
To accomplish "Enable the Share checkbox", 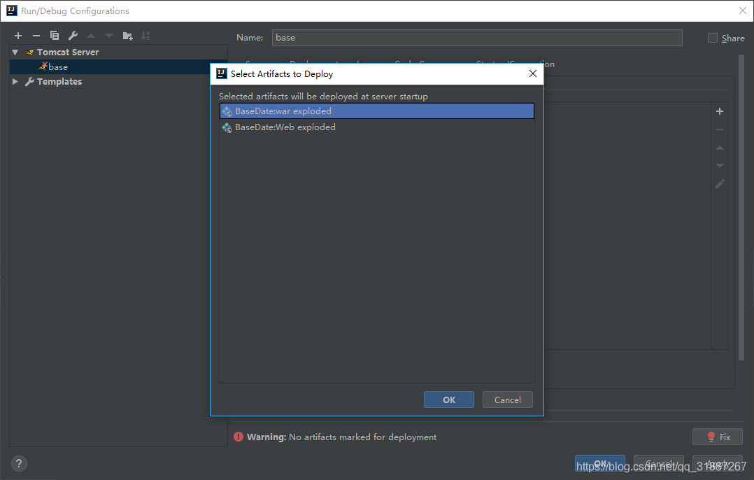I will pos(713,38).
